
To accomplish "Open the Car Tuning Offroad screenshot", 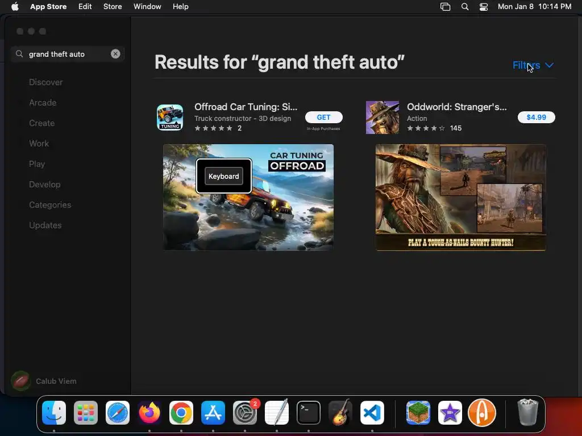I will click(x=248, y=197).
